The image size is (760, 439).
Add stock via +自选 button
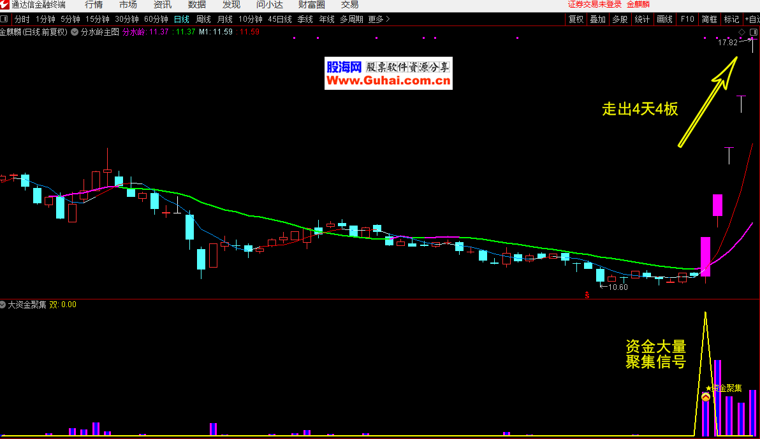(x=752, y=19)
